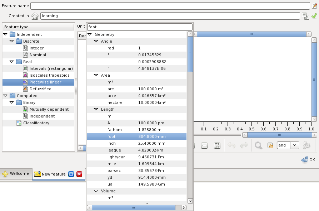Select the lightyear unit row
Screen dimensions: 319x211
point(136,157)
